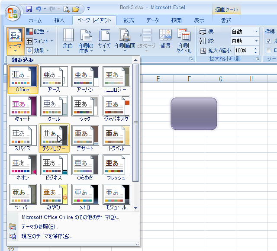The image size is (277, 251).
Task: Select the クール theme
Action: [x=54, y=109]
